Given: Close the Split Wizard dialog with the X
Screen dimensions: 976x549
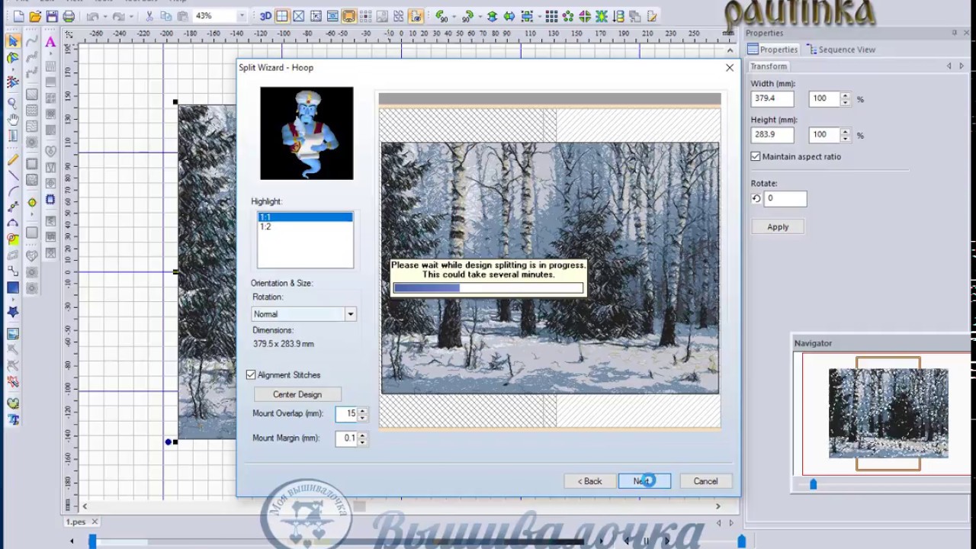Looking at the screenshot, I should (730, 68).
